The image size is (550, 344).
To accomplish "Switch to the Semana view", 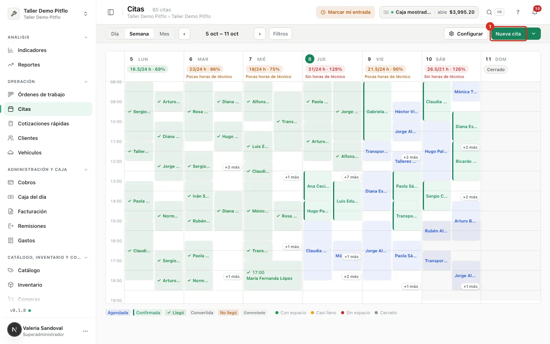I will click(139, 34).
